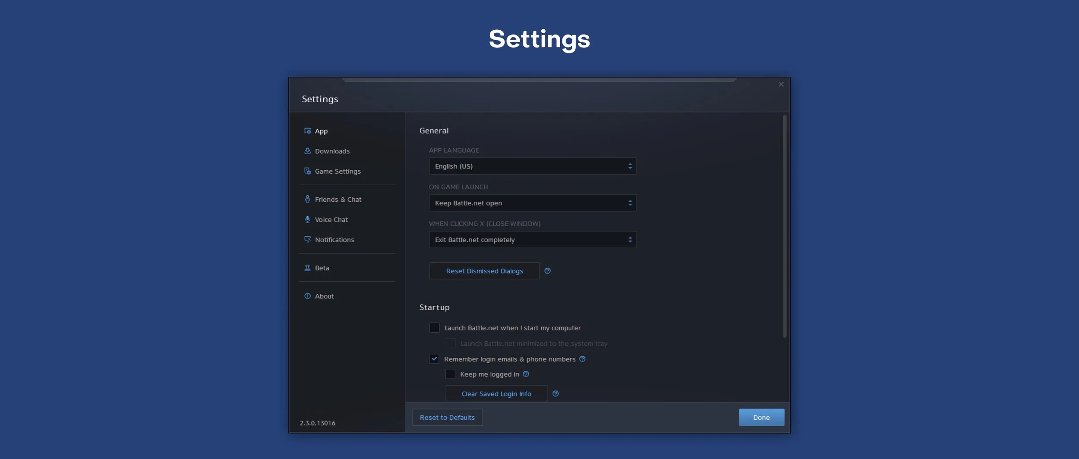
Task: Close the Settings dialog with the X
Action: click(781, 84)
